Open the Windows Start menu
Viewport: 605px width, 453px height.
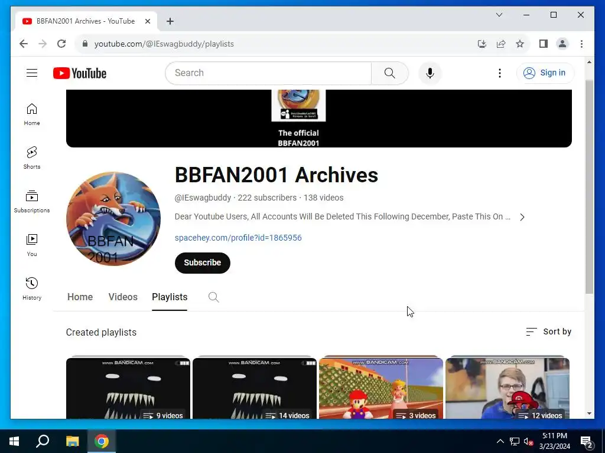coord(14,441)
